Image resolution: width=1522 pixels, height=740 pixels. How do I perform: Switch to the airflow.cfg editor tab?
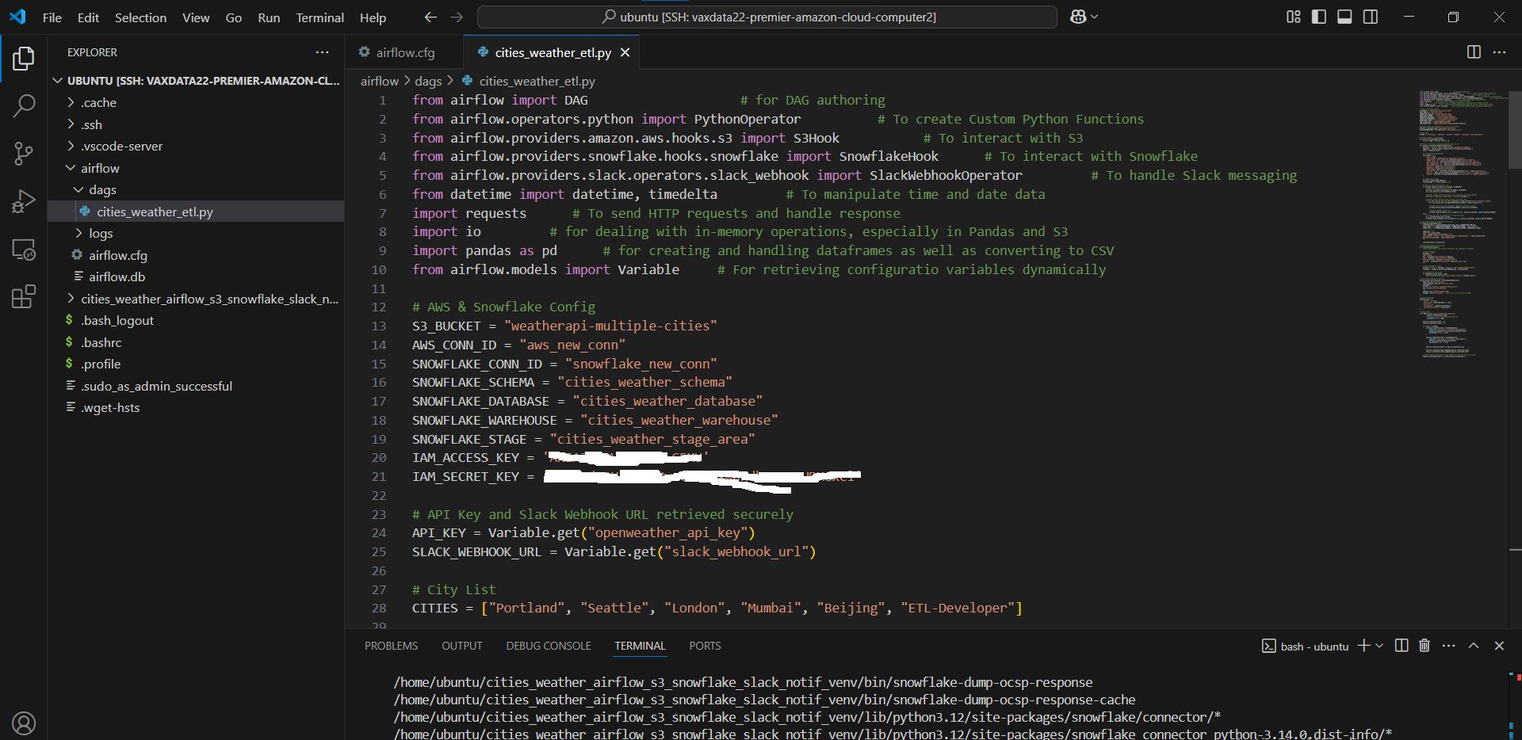pos(404,52)
